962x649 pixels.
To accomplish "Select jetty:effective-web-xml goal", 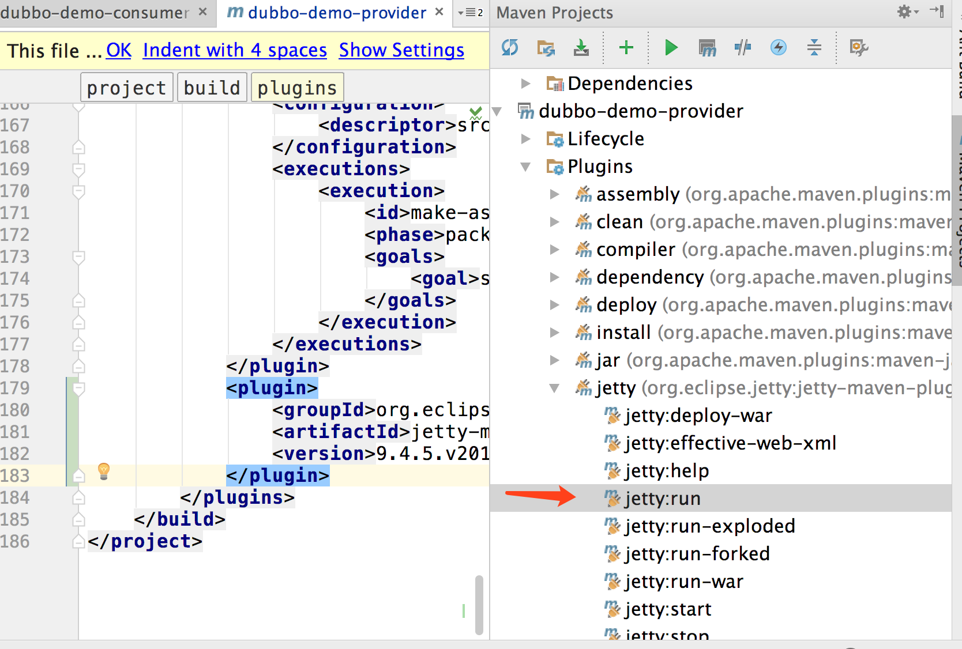I will point(731,443).
